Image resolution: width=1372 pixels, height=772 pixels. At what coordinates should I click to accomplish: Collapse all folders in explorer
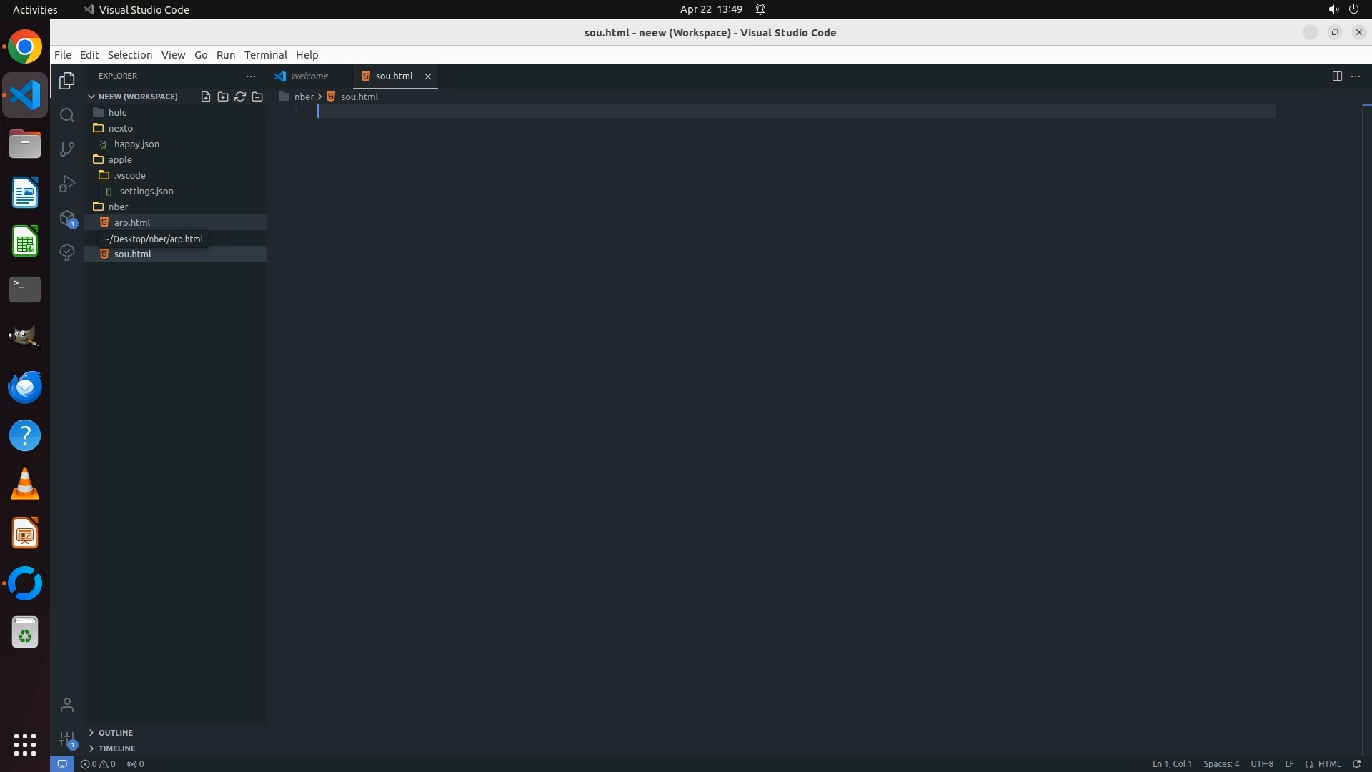coord(257,96)
